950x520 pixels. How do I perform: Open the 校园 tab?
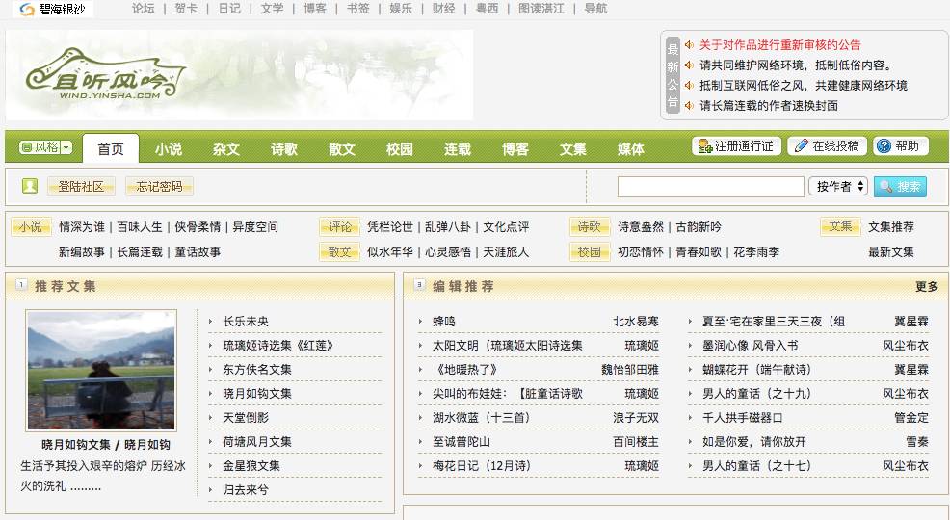pos(399,149)
